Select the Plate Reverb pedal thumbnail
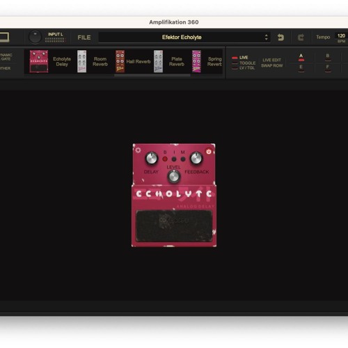This screenshot has height=348, width=348. coord(158,61)
